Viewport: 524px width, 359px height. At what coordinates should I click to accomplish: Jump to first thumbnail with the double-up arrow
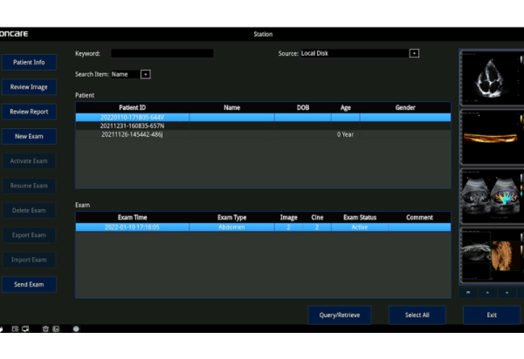point(469,292)
